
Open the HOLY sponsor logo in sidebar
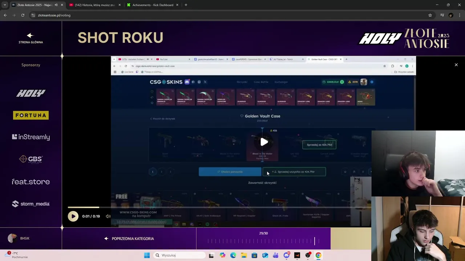point(31,94)
